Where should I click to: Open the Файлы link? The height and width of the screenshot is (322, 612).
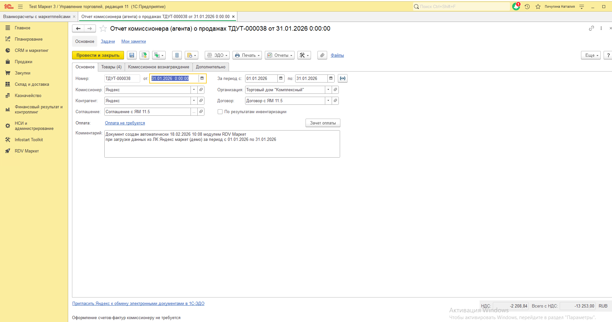point(337,55)
